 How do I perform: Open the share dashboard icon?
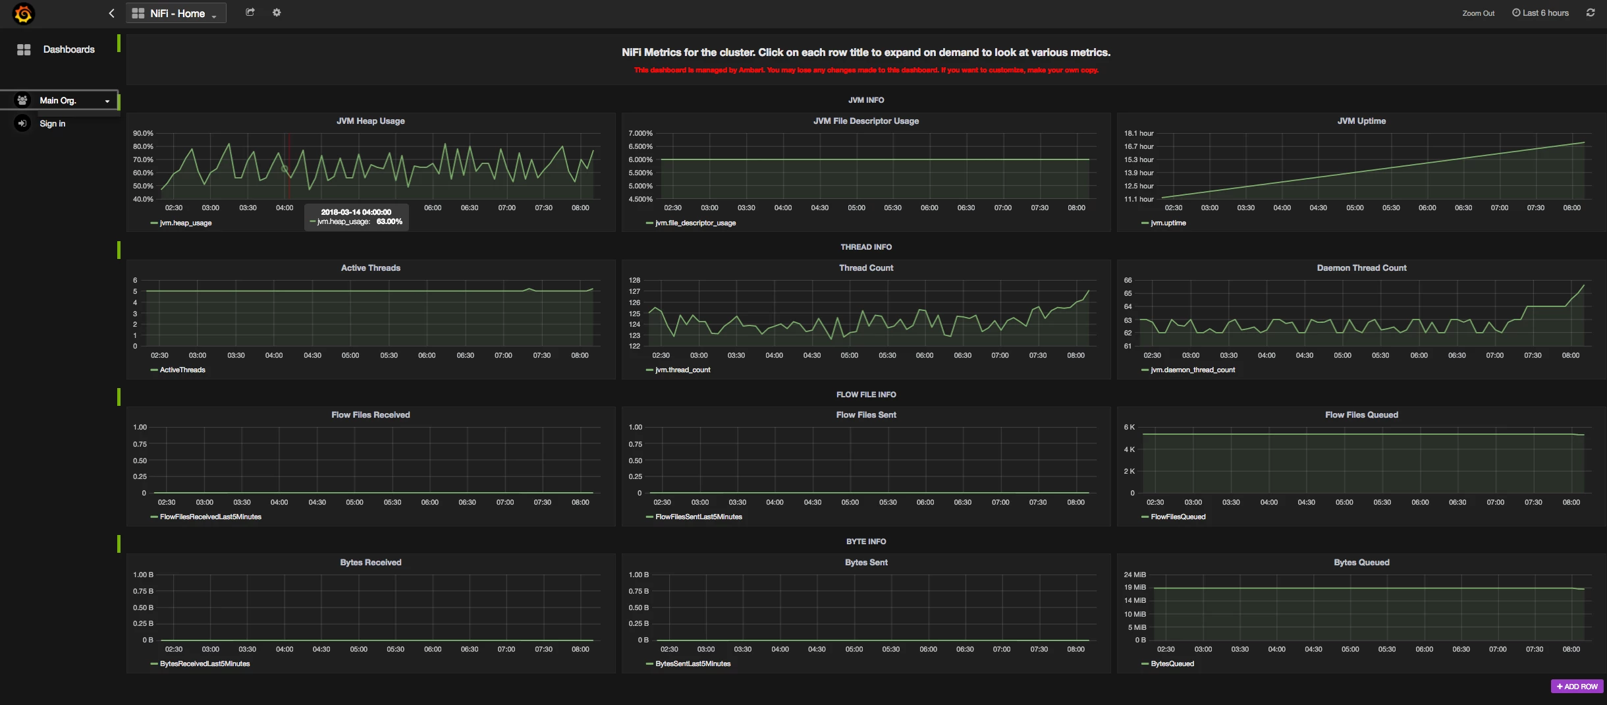click(250, 13)
